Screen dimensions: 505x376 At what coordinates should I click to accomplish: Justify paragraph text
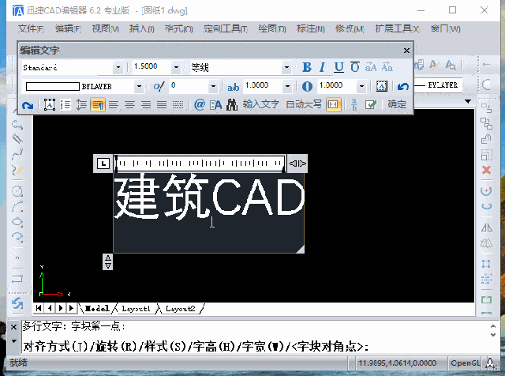[162, 104]
